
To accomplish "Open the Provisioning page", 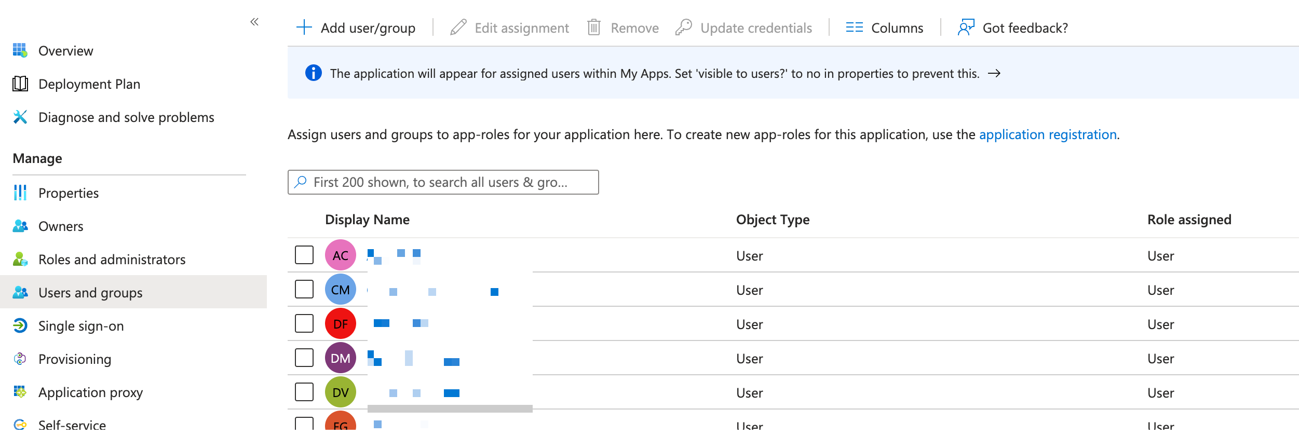I will tap(75, 359).
